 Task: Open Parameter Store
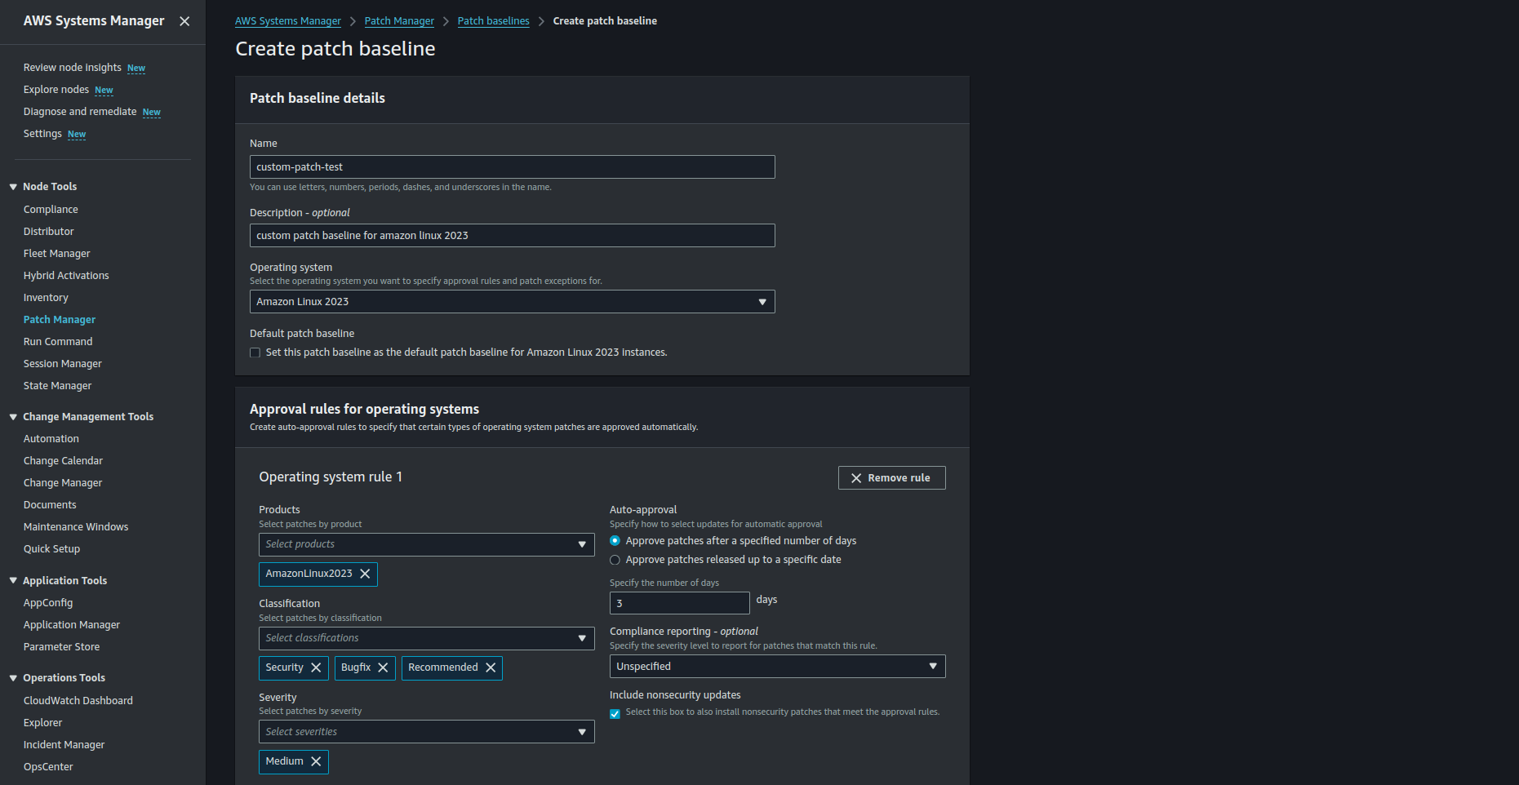(61, 647)
